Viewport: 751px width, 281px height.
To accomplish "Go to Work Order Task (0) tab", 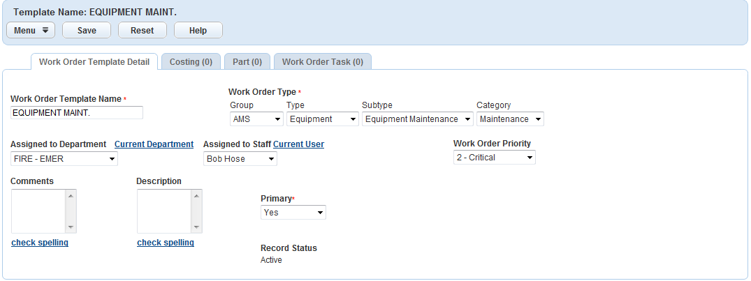I will (x=322, y=62).
